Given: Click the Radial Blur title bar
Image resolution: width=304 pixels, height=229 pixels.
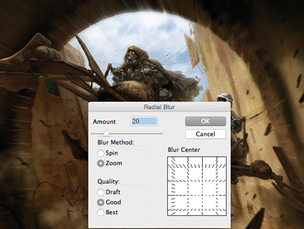Looking at the screenshot, I should [159, 107].
